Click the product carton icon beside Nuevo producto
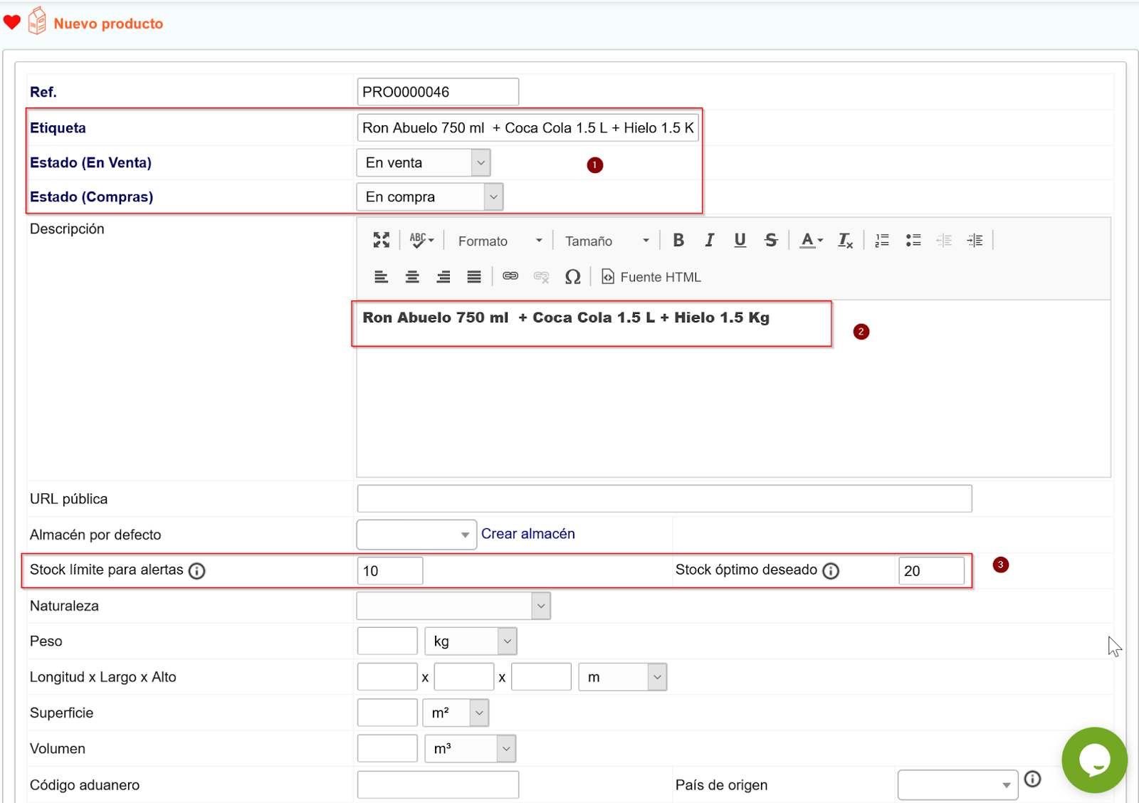This screenshot has height=803, width=1139. 37,21
